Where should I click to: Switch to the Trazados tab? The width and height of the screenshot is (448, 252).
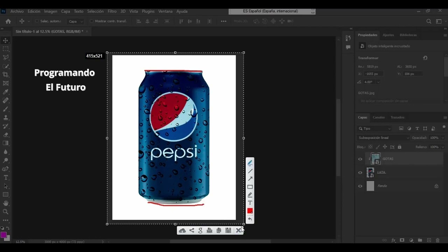(x=398, y=118)
